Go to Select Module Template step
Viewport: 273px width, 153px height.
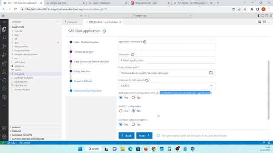[86, 42]
